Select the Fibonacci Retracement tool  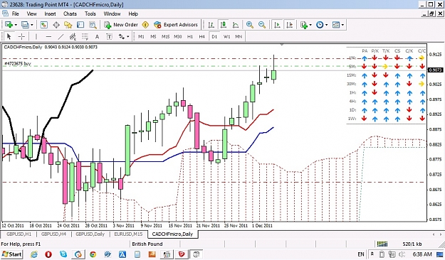85,36
